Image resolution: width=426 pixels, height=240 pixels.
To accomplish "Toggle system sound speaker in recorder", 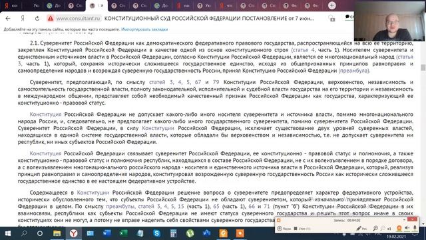I will [x=407, y=228].
